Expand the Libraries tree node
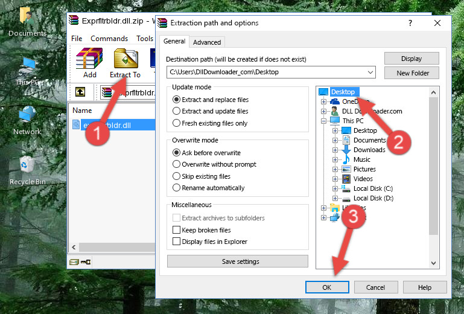 [x=324, y=208]
